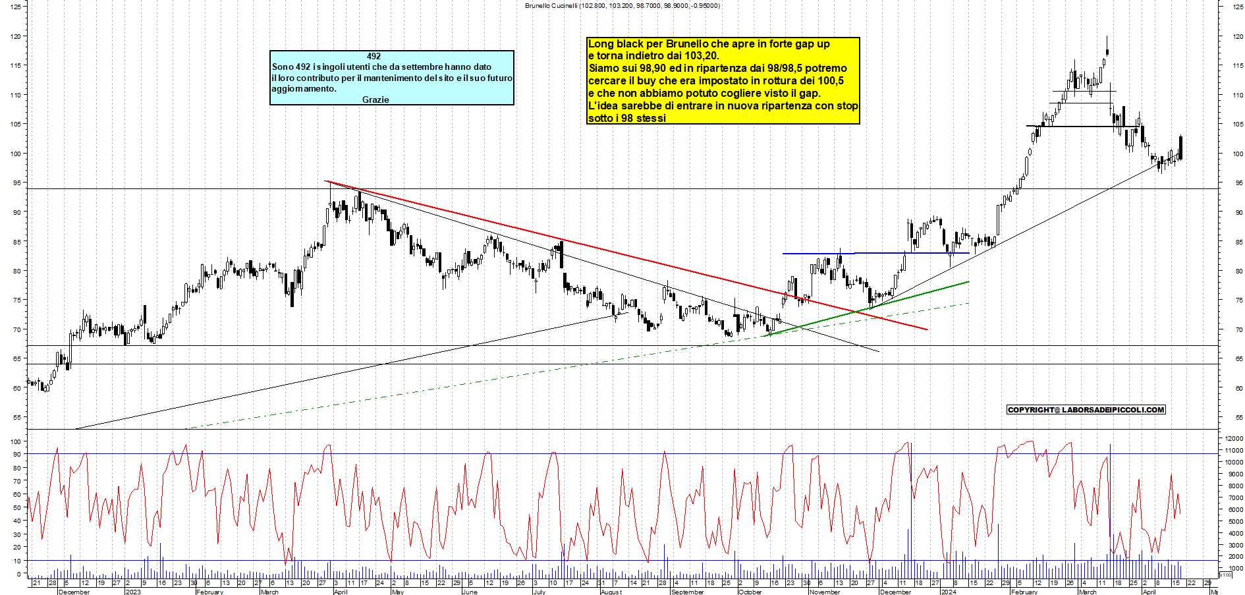Click "sotto i 98 stessi" annotation line
This screenshot has width=1245, height=595.
click(626, 118)
